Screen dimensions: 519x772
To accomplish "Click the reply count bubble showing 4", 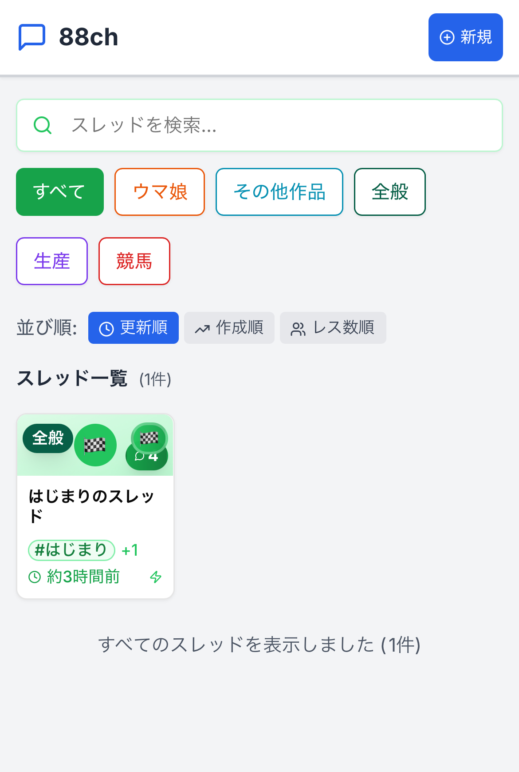I will click(x=147, y=459).
